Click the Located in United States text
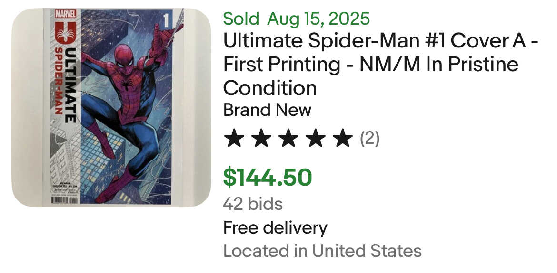The width and height of the screenshot is (557, 273). 322,251
